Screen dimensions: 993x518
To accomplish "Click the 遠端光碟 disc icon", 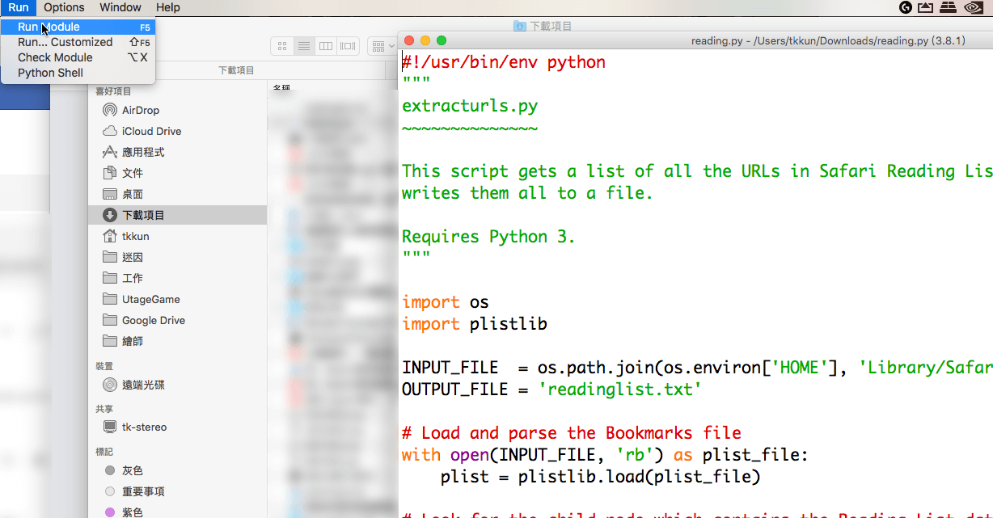I will pos(110,385).
